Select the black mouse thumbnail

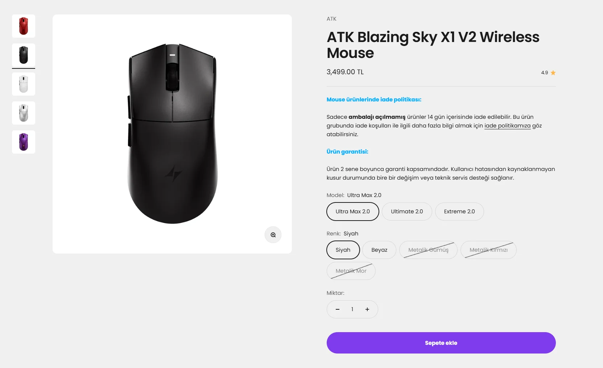click(x=24, y=55)
